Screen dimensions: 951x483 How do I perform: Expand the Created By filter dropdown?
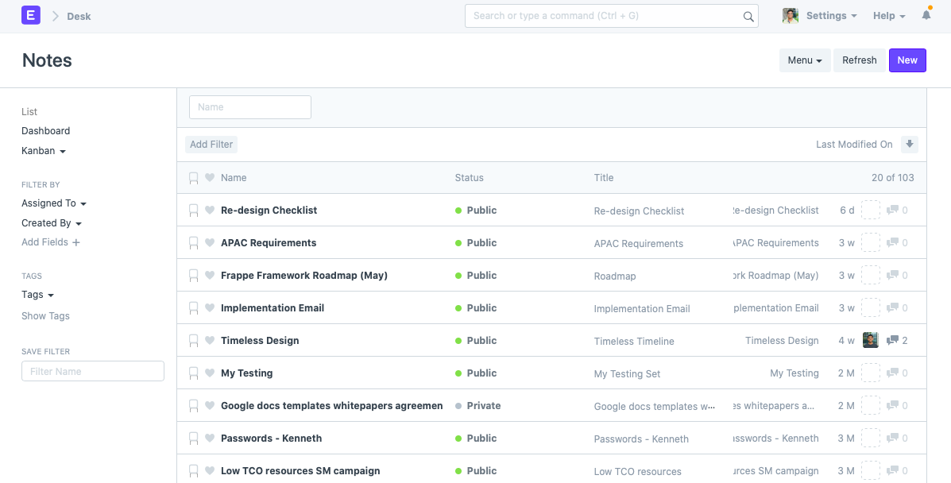tap(52, 222)
